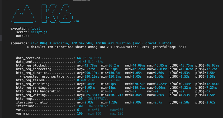Click the '{ expected_response:true }' label
This screenshot has width=223, height=118.
coord(44,77)
